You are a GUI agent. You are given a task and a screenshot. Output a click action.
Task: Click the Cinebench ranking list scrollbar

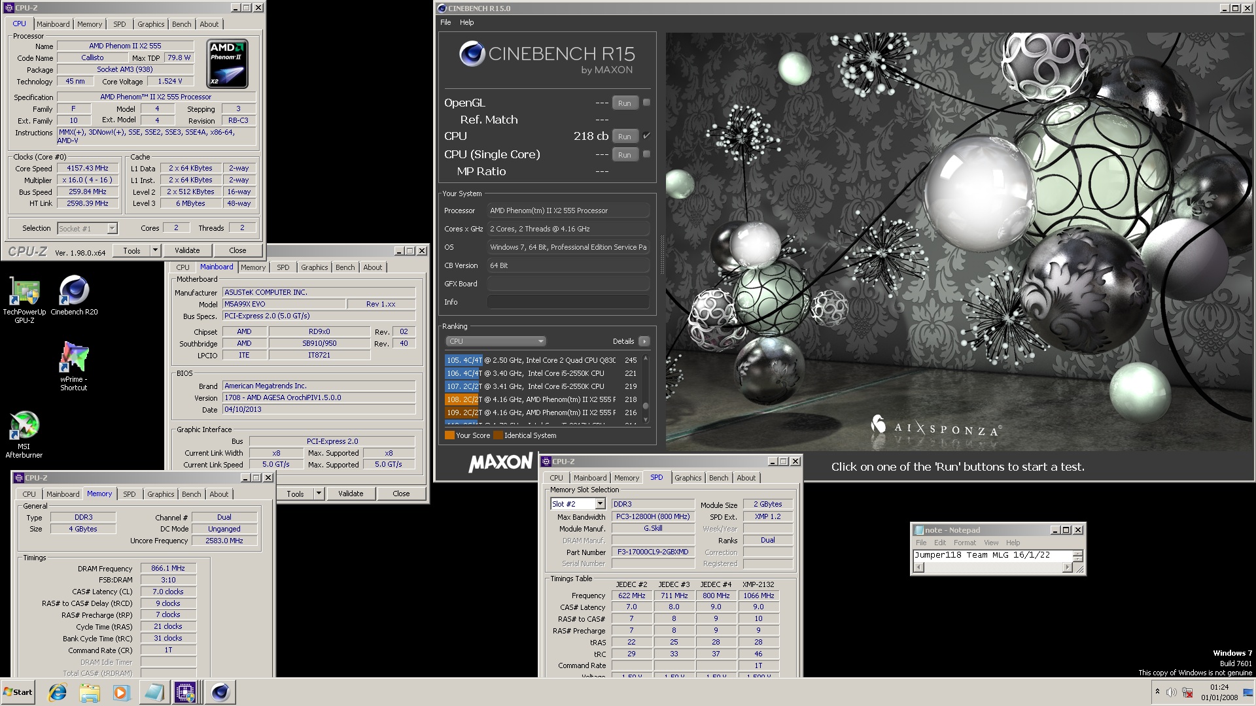[646, 390]
